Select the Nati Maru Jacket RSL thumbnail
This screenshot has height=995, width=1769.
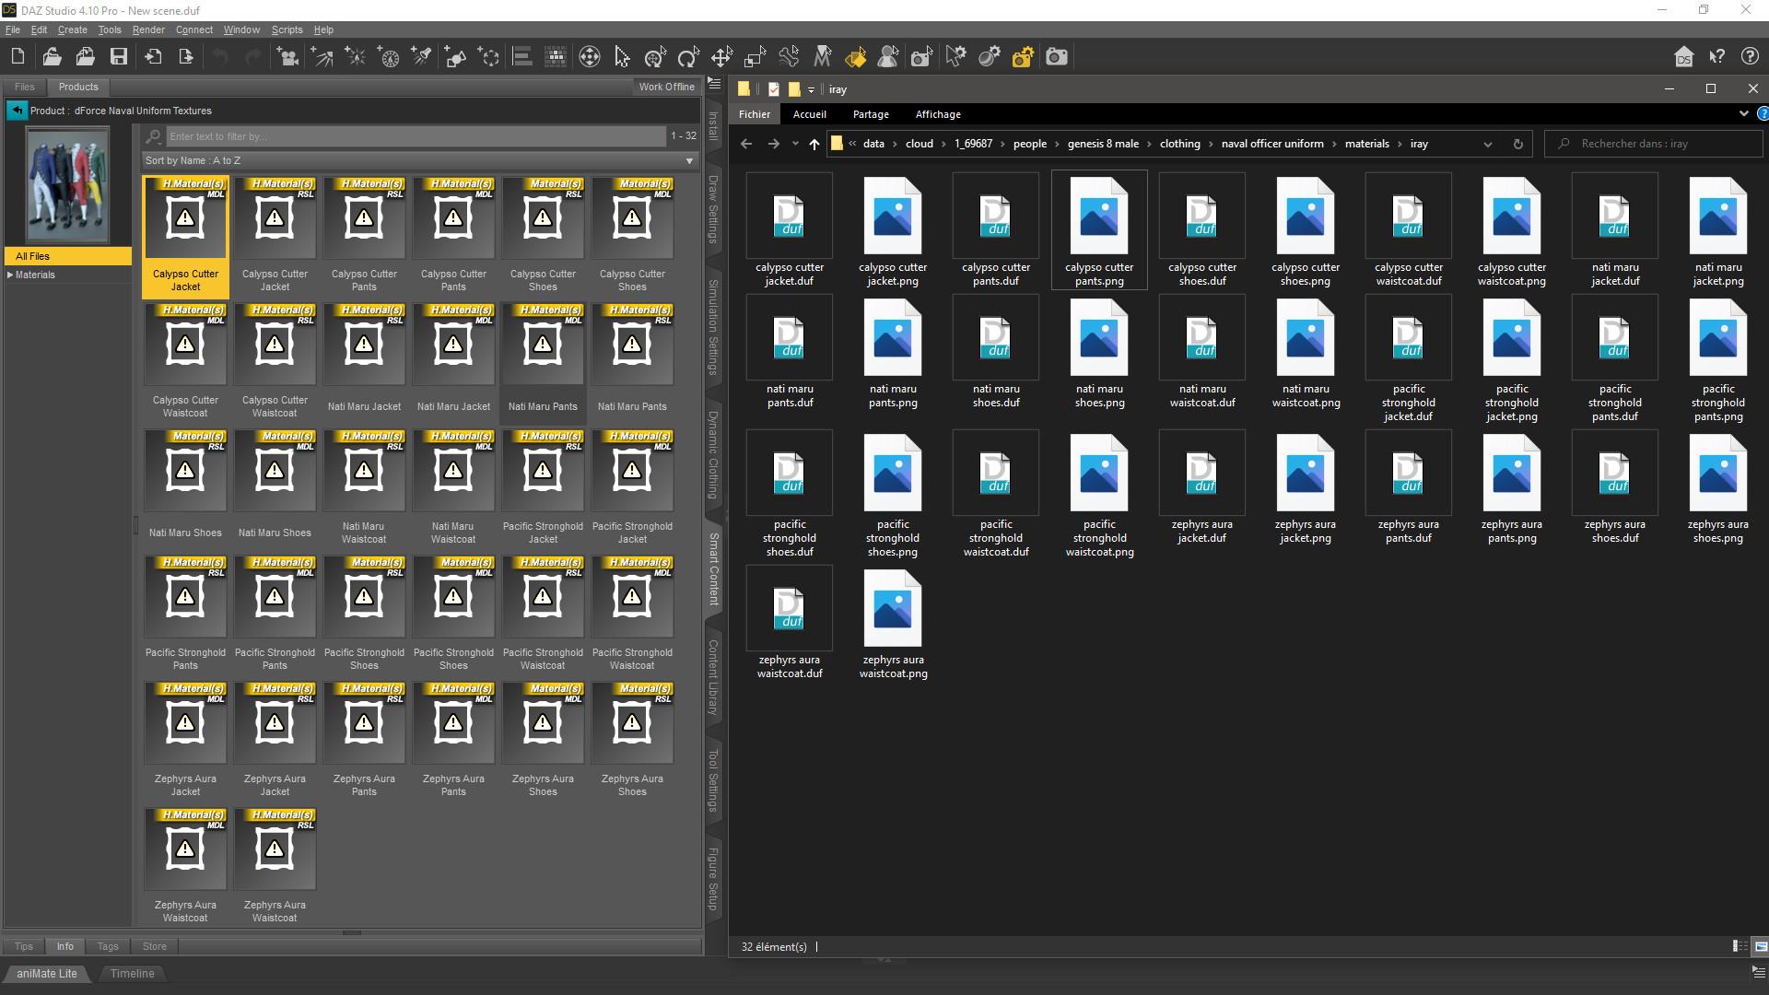click(364, 345)
